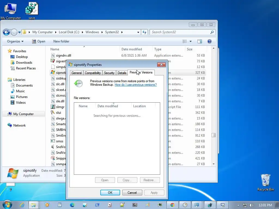Switch to Google Chrome in taskbar
This screenshot has width=279, height=209.
click(x=172, y=205)
